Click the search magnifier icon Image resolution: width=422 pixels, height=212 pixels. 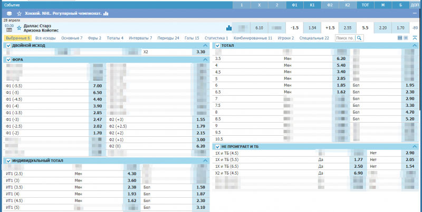[x=359, y=38]
